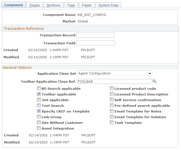This screenshot has height=150, width=181.
Task: Go to the Tabs tab
Action: [71, 5]
